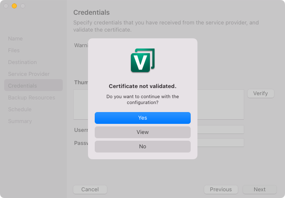This screenshot has width=285, height=198.
Task: Select the Name step in sidebar
Action: tap(16, 39)
